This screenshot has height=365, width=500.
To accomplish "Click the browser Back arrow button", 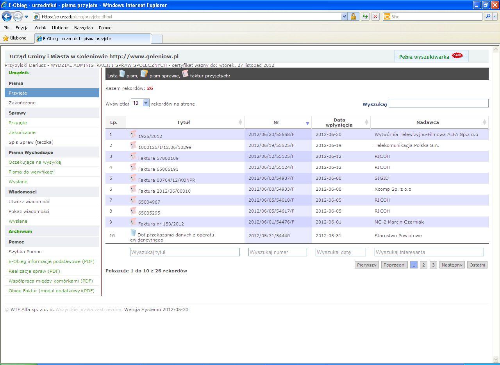I will click(x=7, y=16).
